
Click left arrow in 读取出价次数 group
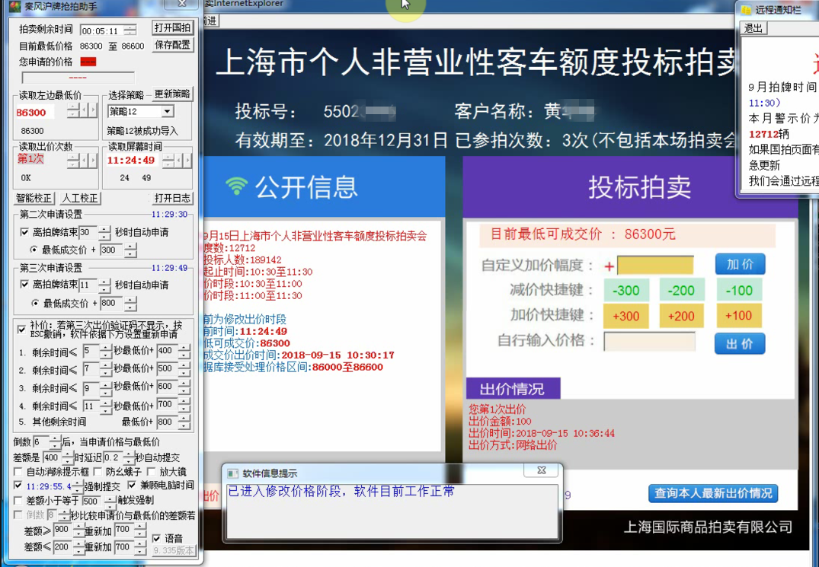[x=85, y=161]
